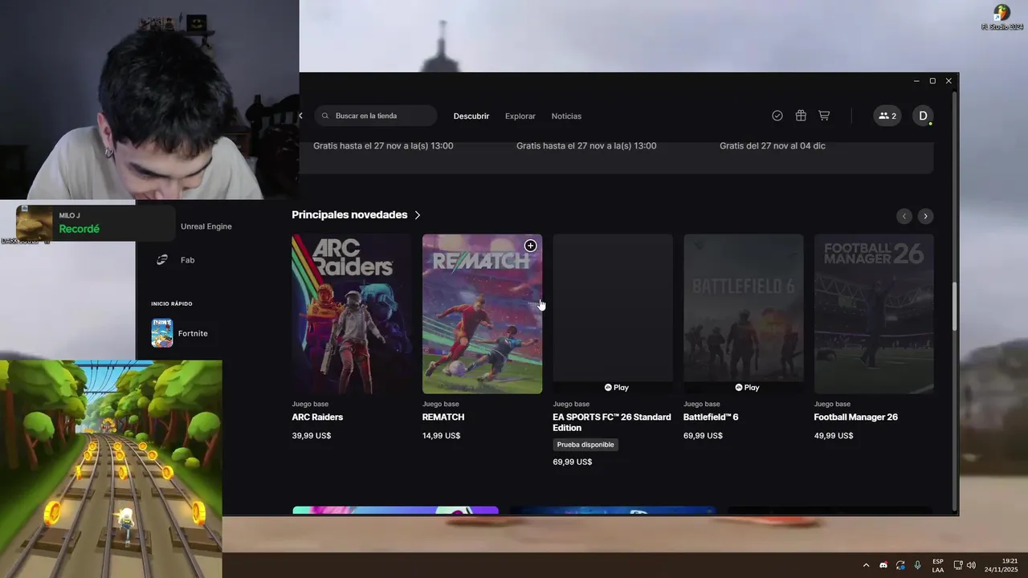Click the Battlefield 6 cover art
The width and height of the screenshot is (1028, 578).
(743, 314)
